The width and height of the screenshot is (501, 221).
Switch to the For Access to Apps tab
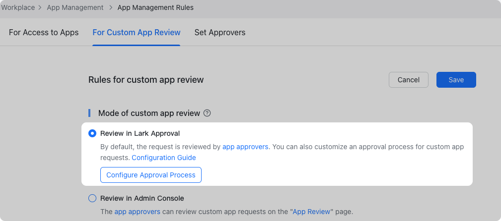point(44,33)
